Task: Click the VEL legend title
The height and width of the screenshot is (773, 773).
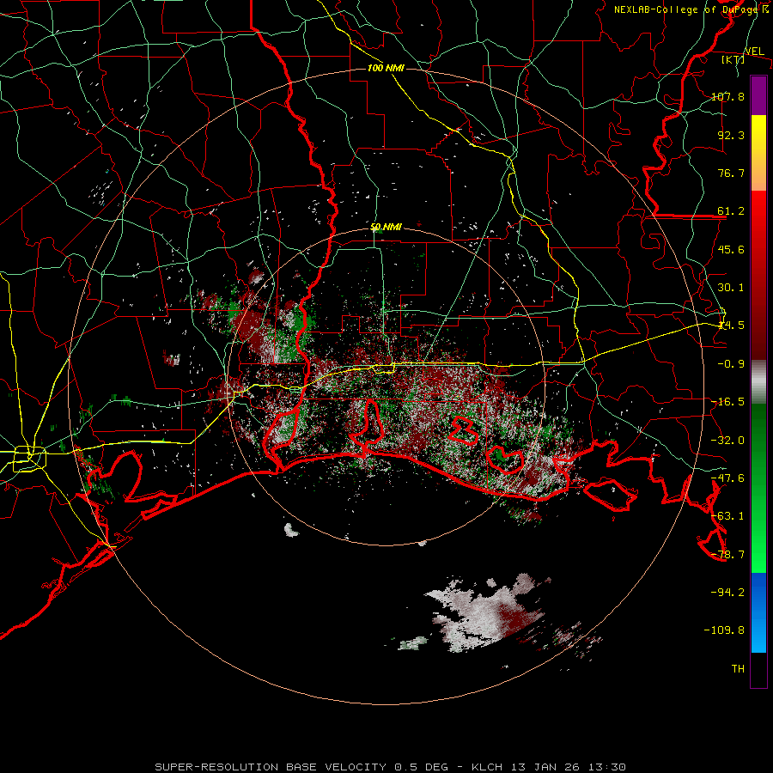Action: coord(754,51)
